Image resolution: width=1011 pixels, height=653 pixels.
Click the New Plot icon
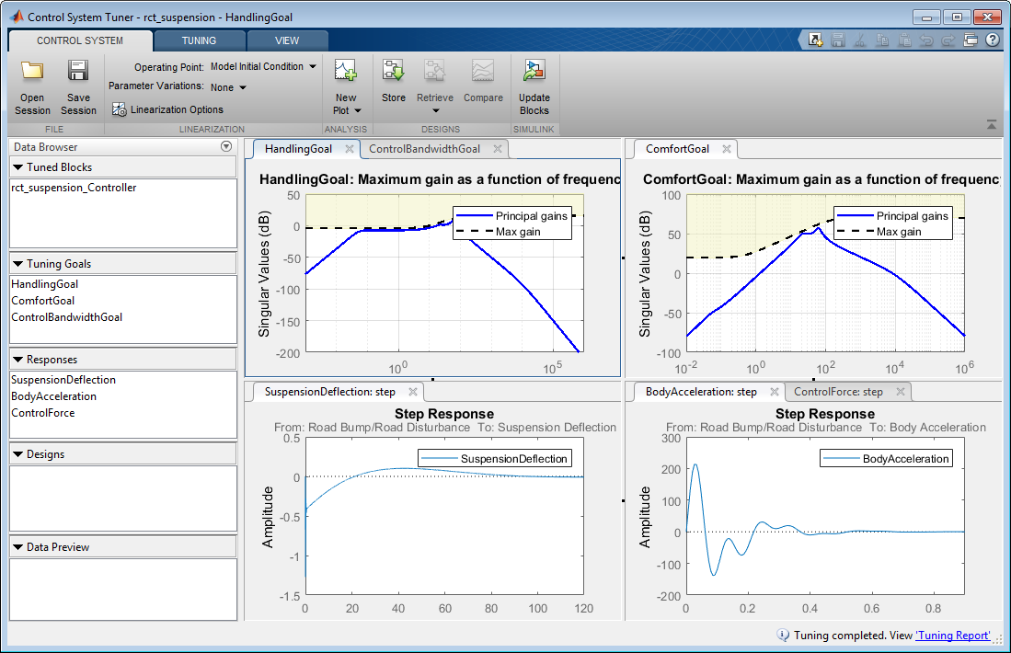pos(346,71)
